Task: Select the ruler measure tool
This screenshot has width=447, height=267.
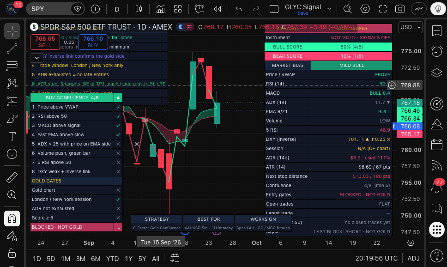Action: [12, 177]
